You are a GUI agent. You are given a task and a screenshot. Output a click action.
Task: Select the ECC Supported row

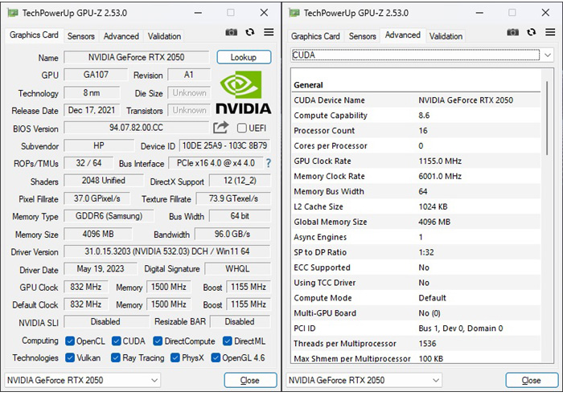click(x=417, y=267)
